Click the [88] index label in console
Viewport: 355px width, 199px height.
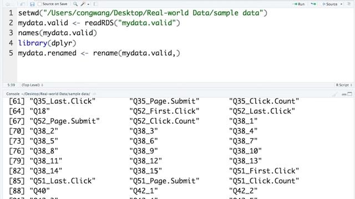[x=17, y=191]
